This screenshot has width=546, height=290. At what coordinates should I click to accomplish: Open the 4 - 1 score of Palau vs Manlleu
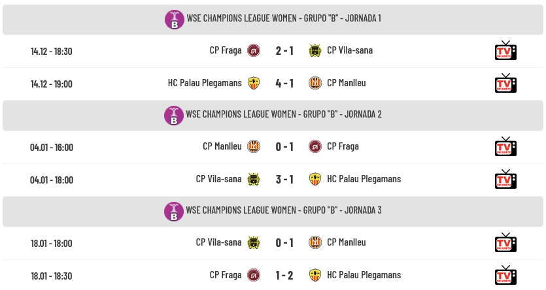pyautogui.click(x=284, y=84)
